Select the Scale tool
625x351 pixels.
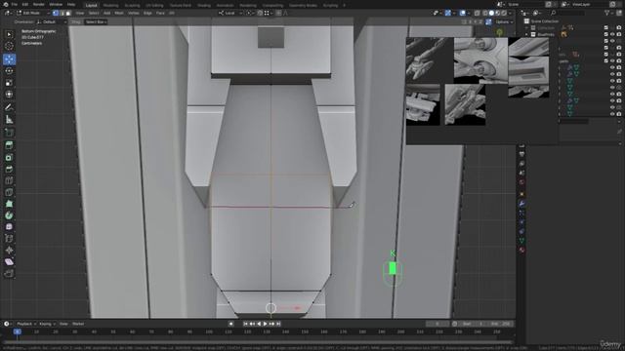click(9, 83)
